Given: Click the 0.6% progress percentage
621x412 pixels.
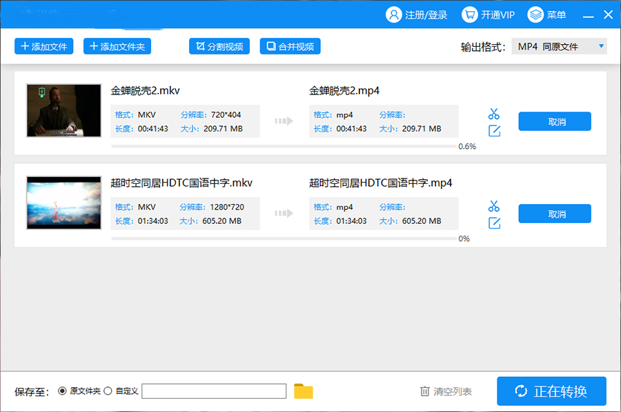Looking at the screenshot, I should 467,146.
